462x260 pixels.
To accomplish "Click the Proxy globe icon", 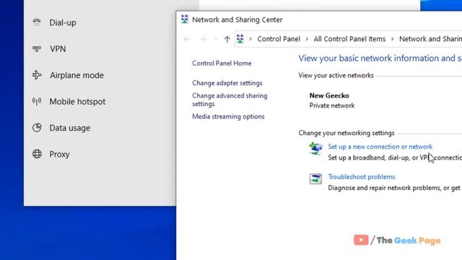I will [x=37, y=154].
